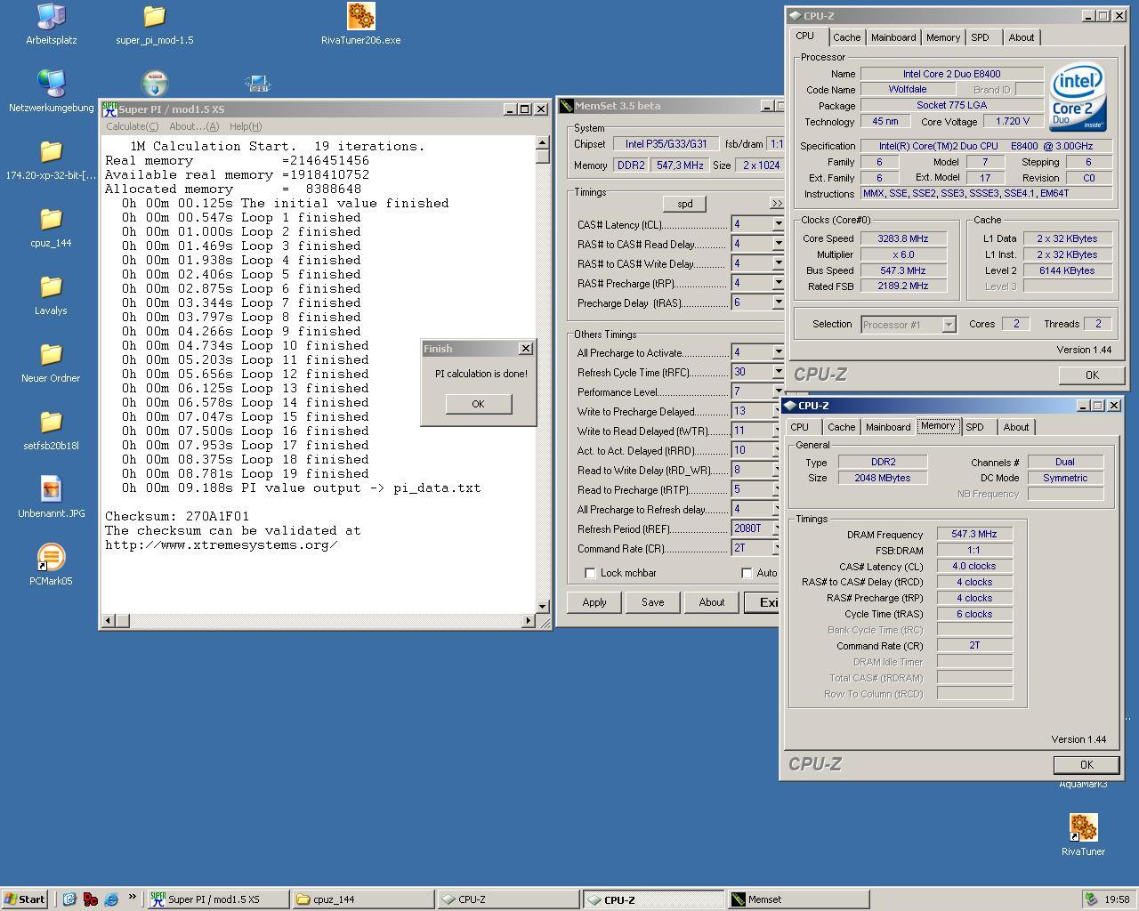Click the Super PI title bar icon
This screenshot has width=1139, height=911.
109,109
